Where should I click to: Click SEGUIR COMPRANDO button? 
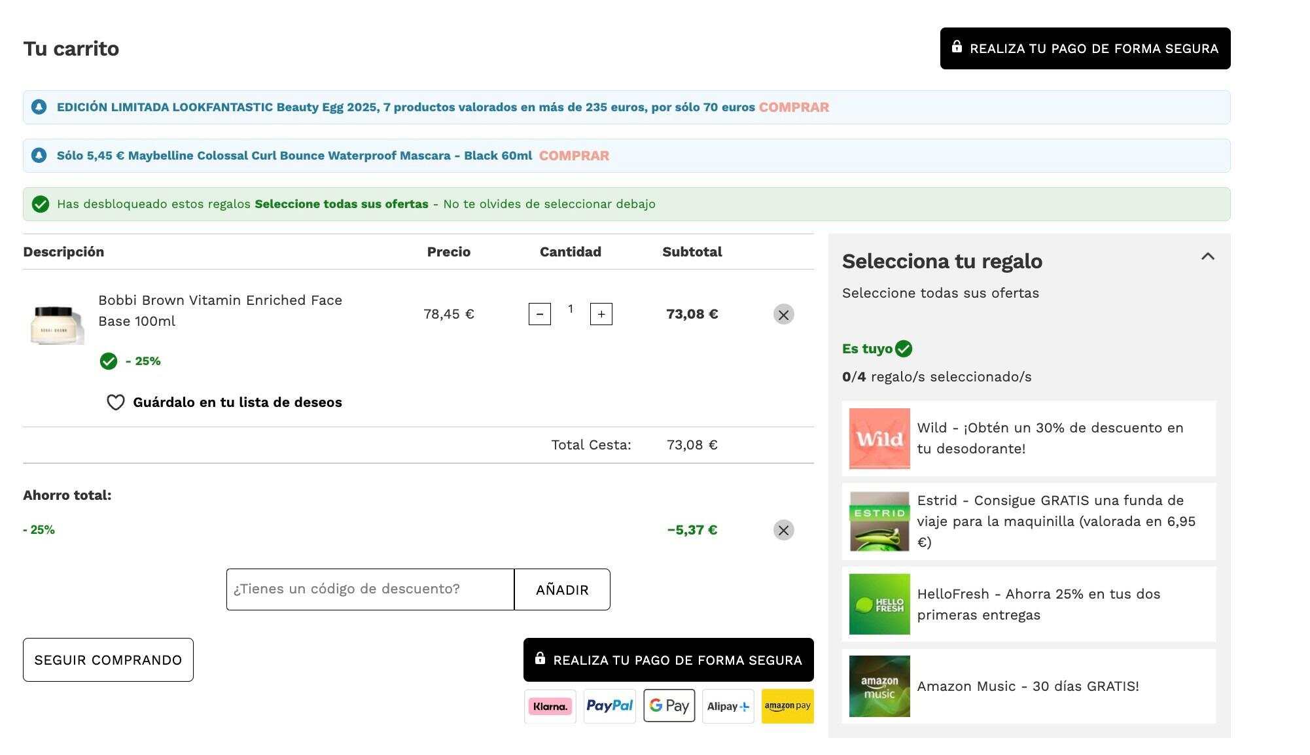click(x=108, y=659)
